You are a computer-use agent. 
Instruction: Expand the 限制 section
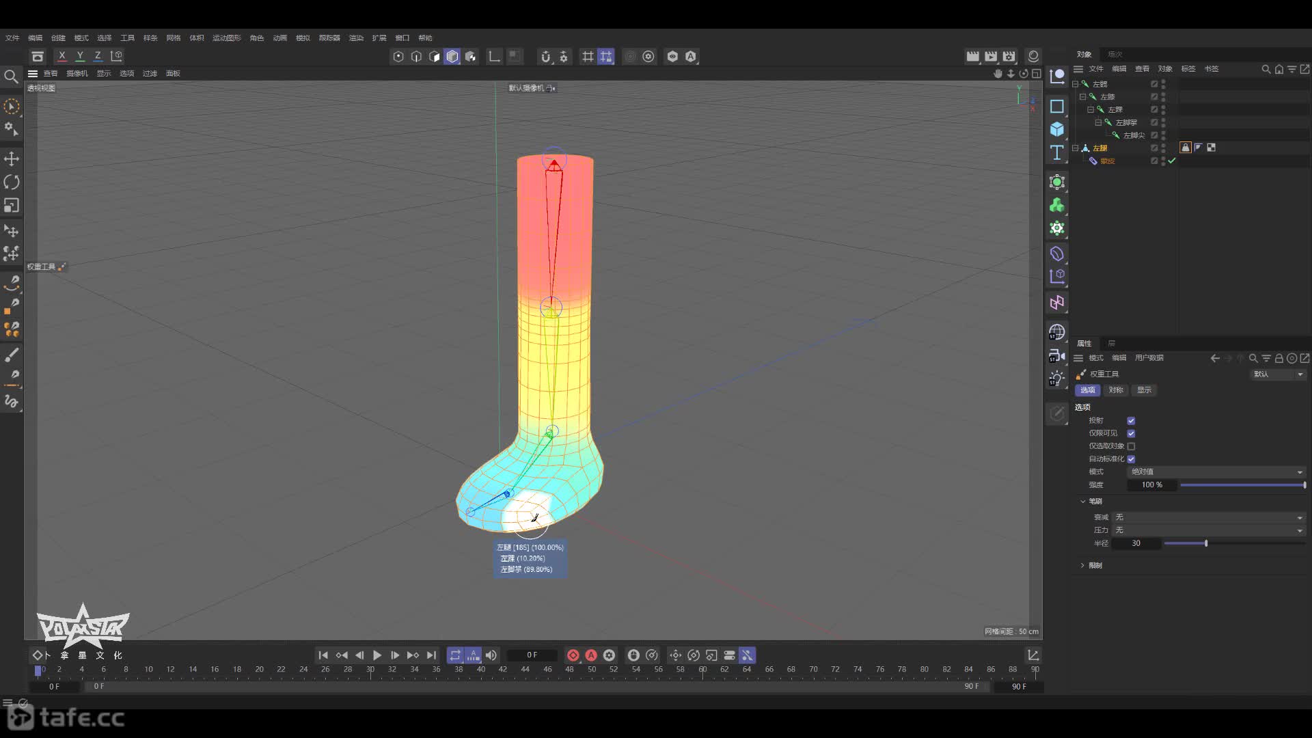[1083, 566]
